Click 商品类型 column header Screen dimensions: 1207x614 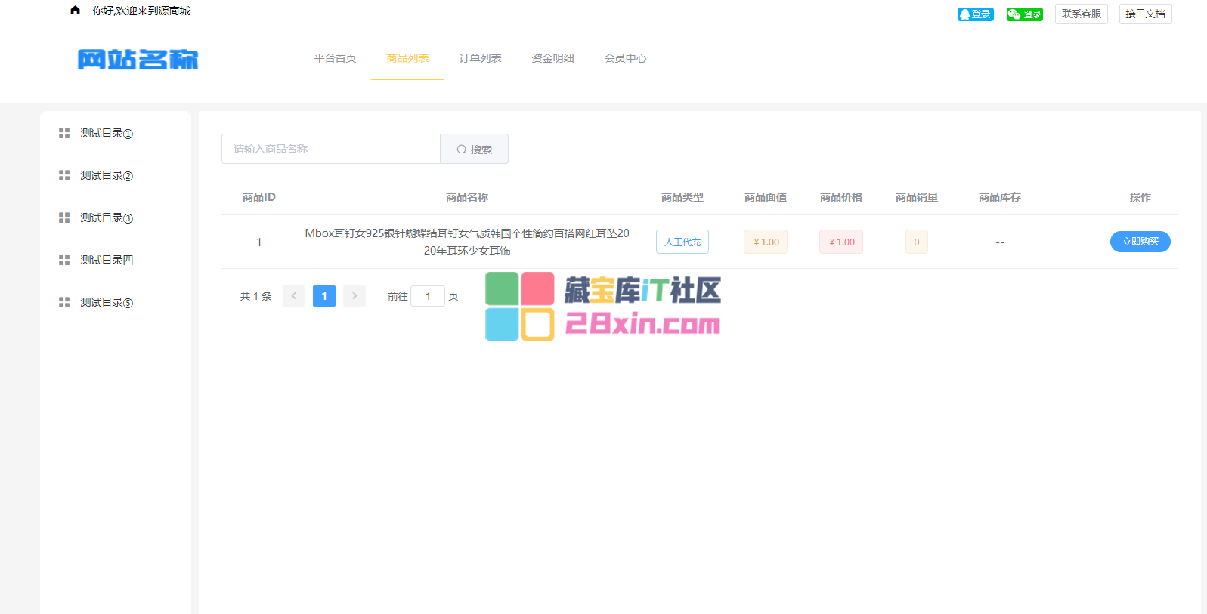pyautogui.click(x=682, y=197)
